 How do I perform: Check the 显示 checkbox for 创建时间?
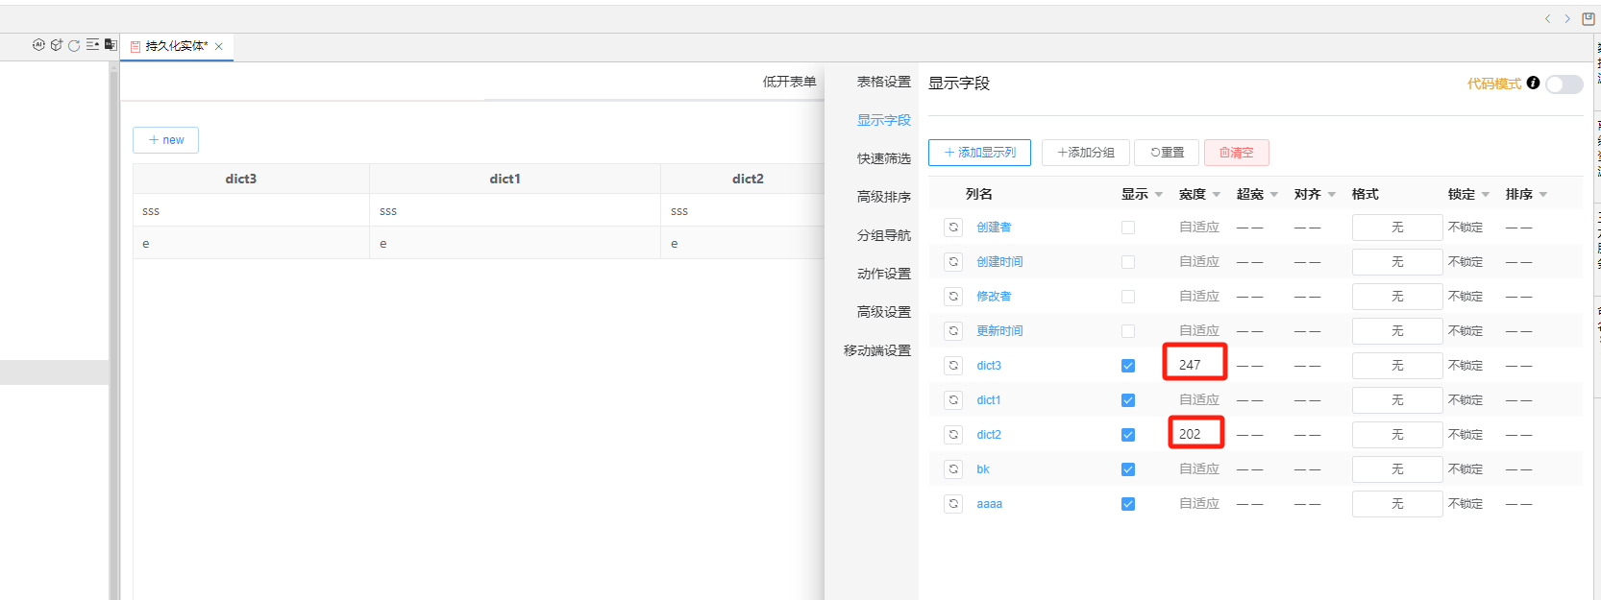(1128, 262)
